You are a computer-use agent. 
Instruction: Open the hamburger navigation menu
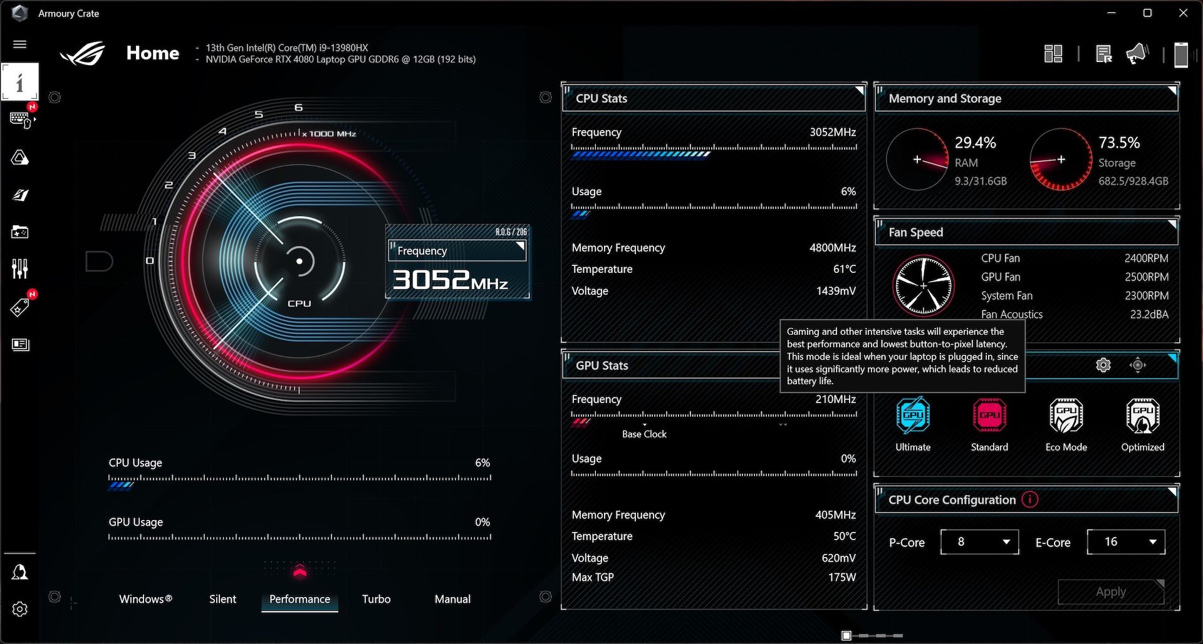tap(20, 44)
